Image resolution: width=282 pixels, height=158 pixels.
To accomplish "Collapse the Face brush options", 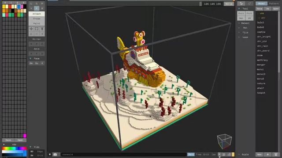I will [x=30, y=58].
